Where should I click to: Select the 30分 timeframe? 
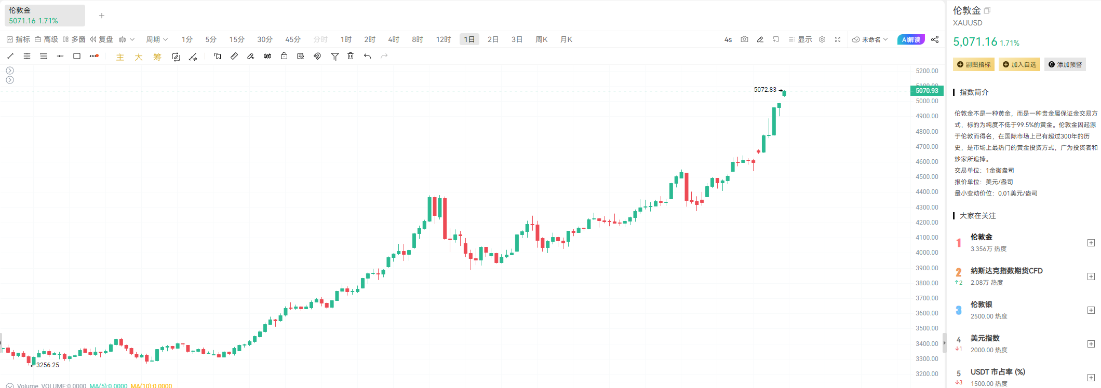[x=264, y=39]
